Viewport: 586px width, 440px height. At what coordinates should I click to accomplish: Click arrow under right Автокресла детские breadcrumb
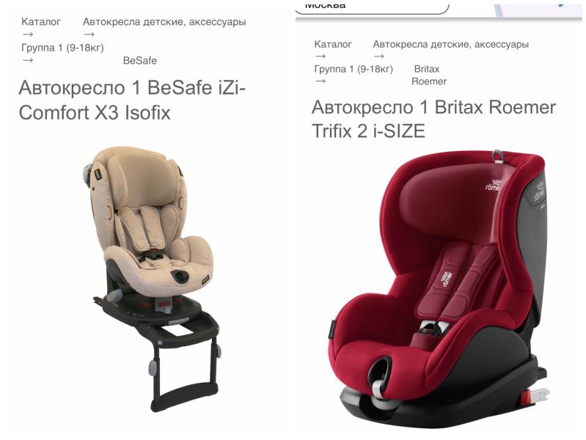click(379, 56)
